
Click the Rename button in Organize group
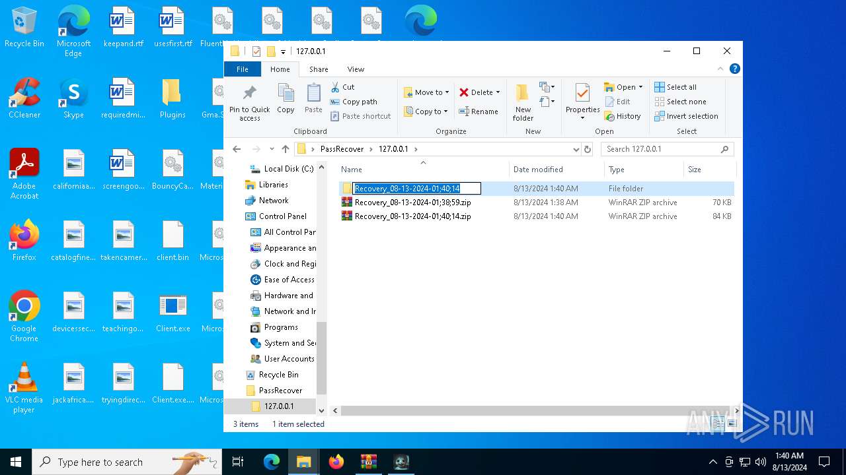tap(479, 111)
